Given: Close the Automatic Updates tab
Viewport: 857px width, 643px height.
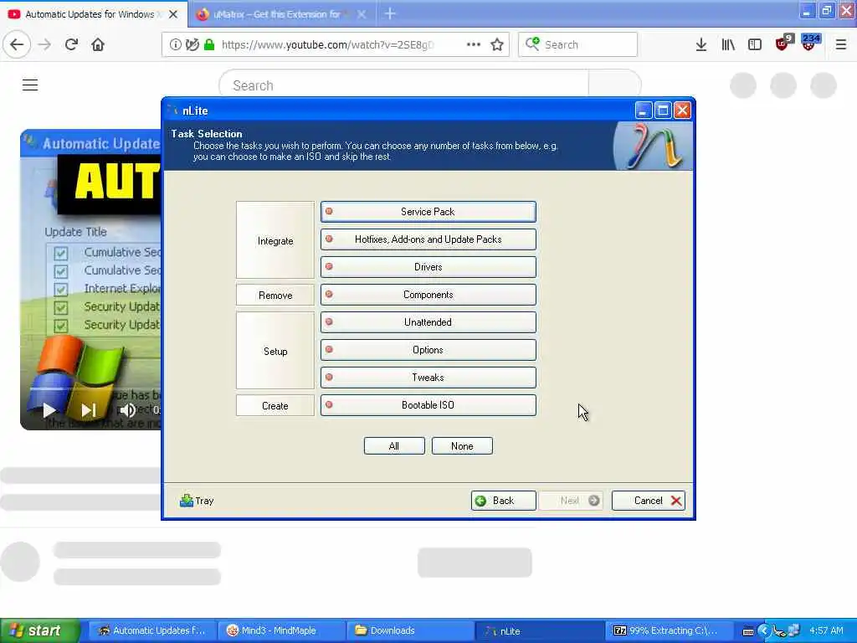Looking at the screenshot, I should point(173,14).
